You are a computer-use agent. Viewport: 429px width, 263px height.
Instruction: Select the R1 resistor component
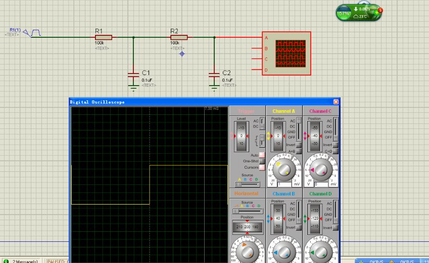point(104,37)
